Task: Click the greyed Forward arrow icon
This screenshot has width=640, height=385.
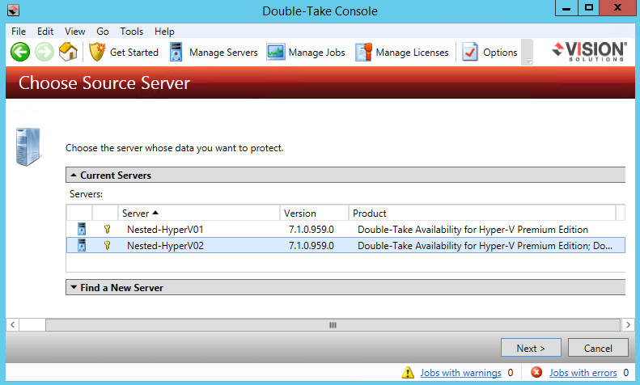Action: click(44, 53)
